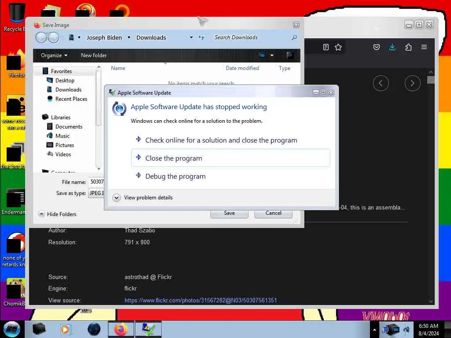Open the Flickr view source link
This screenshot has height=338, width=451.
[x=200, y=300]
